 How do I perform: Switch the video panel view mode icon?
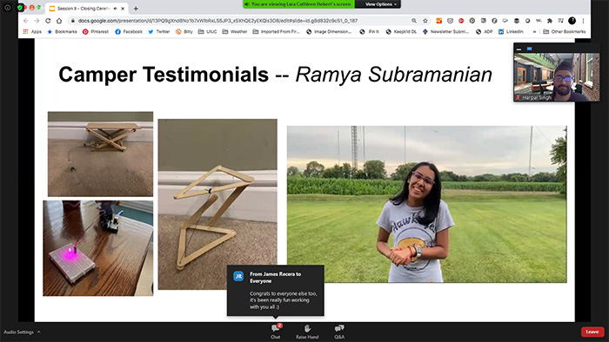[529, 49]
